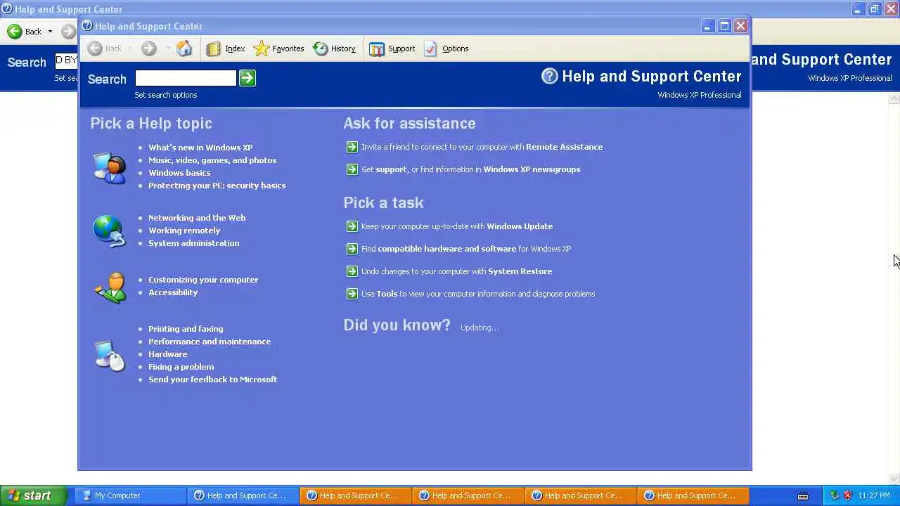Click the green arrow beside Use Tools
Image resolution: width=900 pixels, height=506 pixels.
click(352, 294)
